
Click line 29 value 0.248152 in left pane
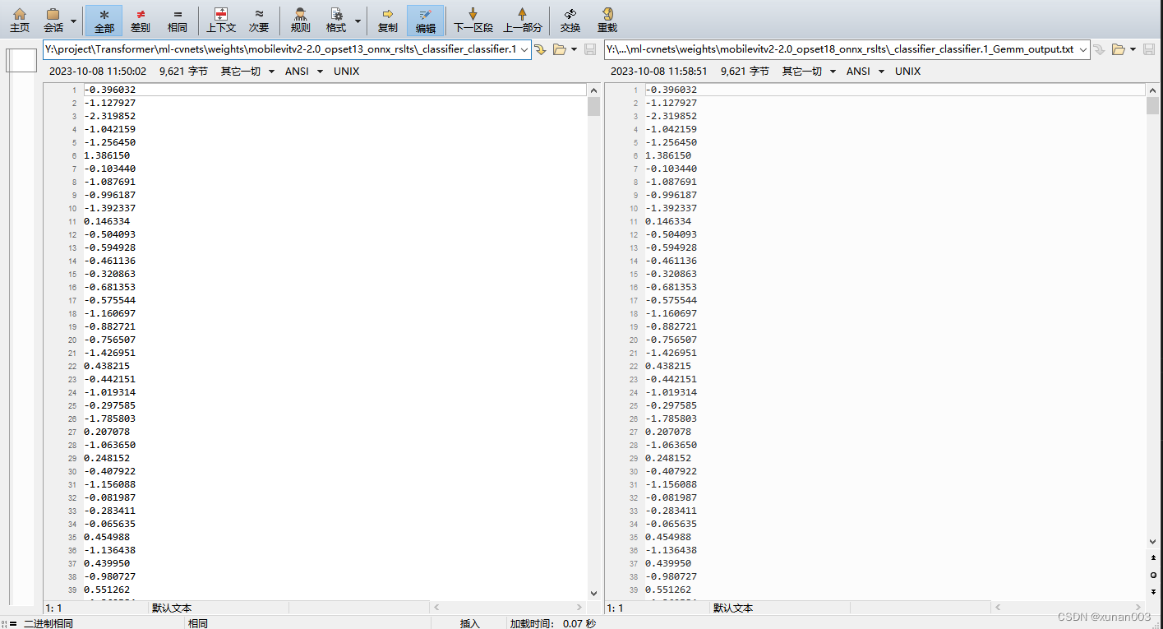pos(107,458)
